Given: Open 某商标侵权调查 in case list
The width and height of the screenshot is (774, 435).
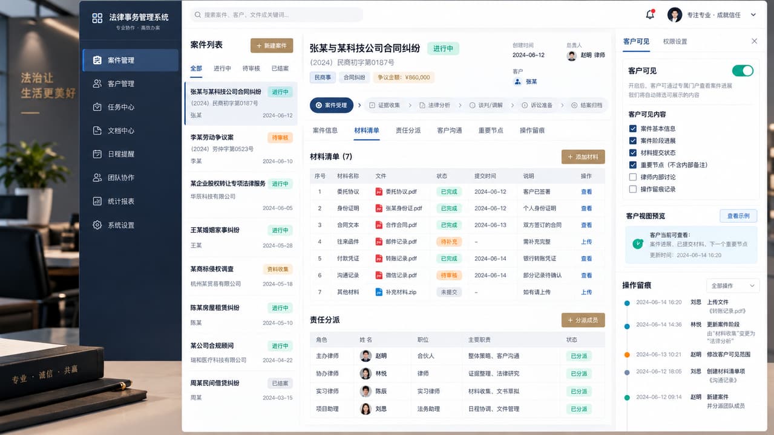Looking at the screenshot, I should coord(241,275).
